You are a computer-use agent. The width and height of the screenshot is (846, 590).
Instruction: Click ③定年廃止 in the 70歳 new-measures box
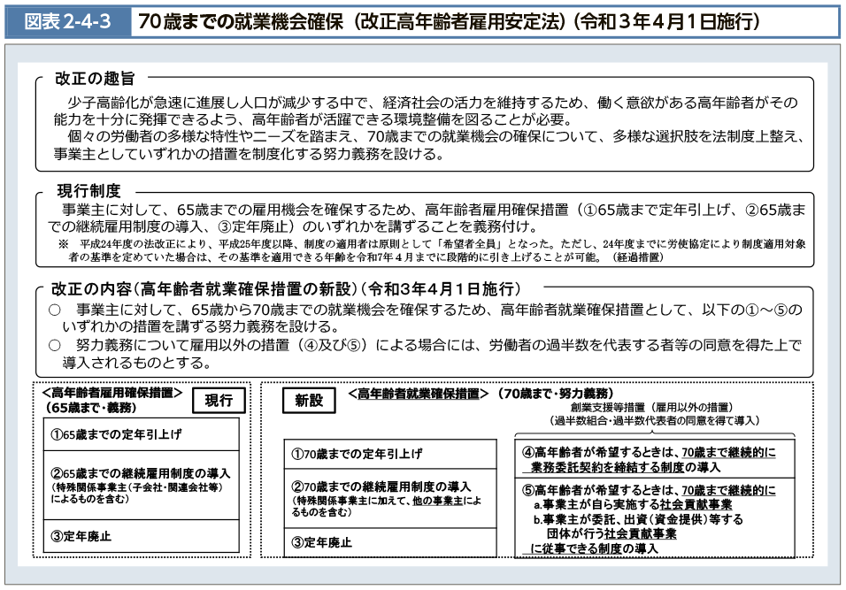pyautogui.click(x=322, y=542)
